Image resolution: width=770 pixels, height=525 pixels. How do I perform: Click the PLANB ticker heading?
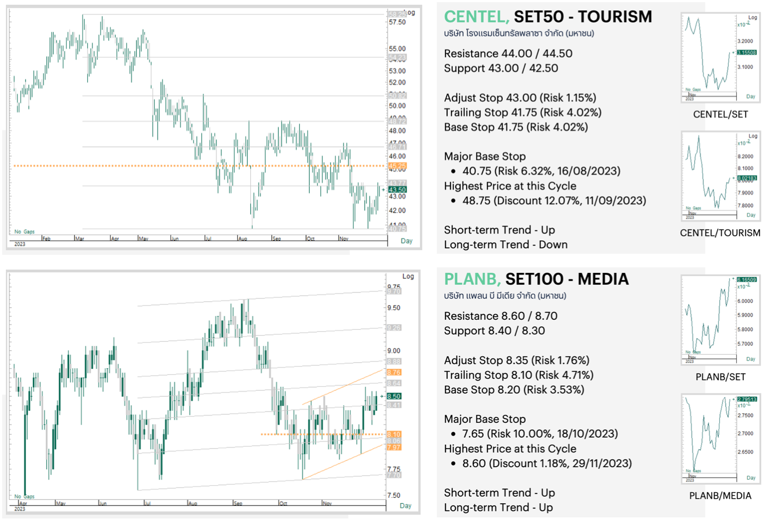[472, 279]
